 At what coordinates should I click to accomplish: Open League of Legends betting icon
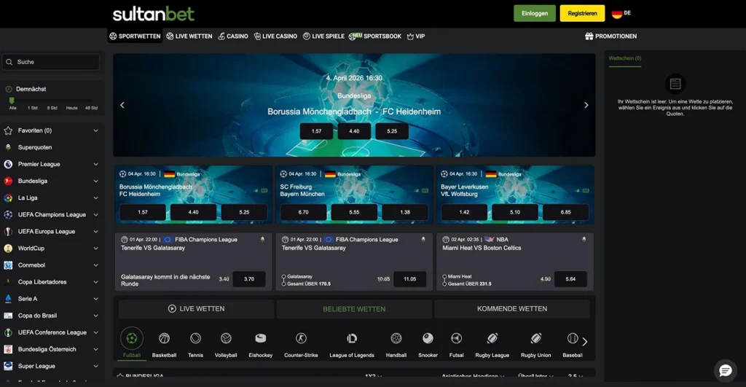pyautogui.click(x=352, y=339)
